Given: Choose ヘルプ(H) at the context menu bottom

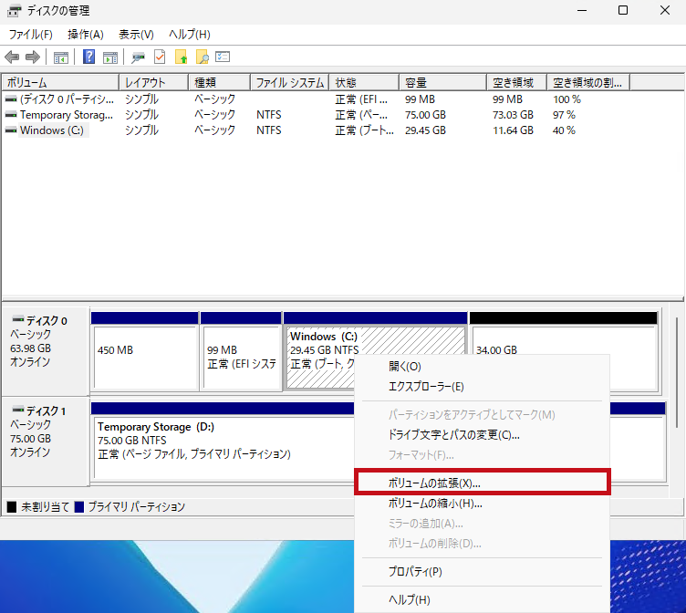Looking at the screenshot, I should click(482, 599).
